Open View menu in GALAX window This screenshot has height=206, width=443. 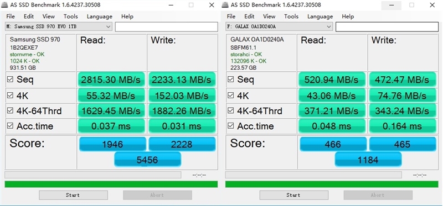[269, 17]
